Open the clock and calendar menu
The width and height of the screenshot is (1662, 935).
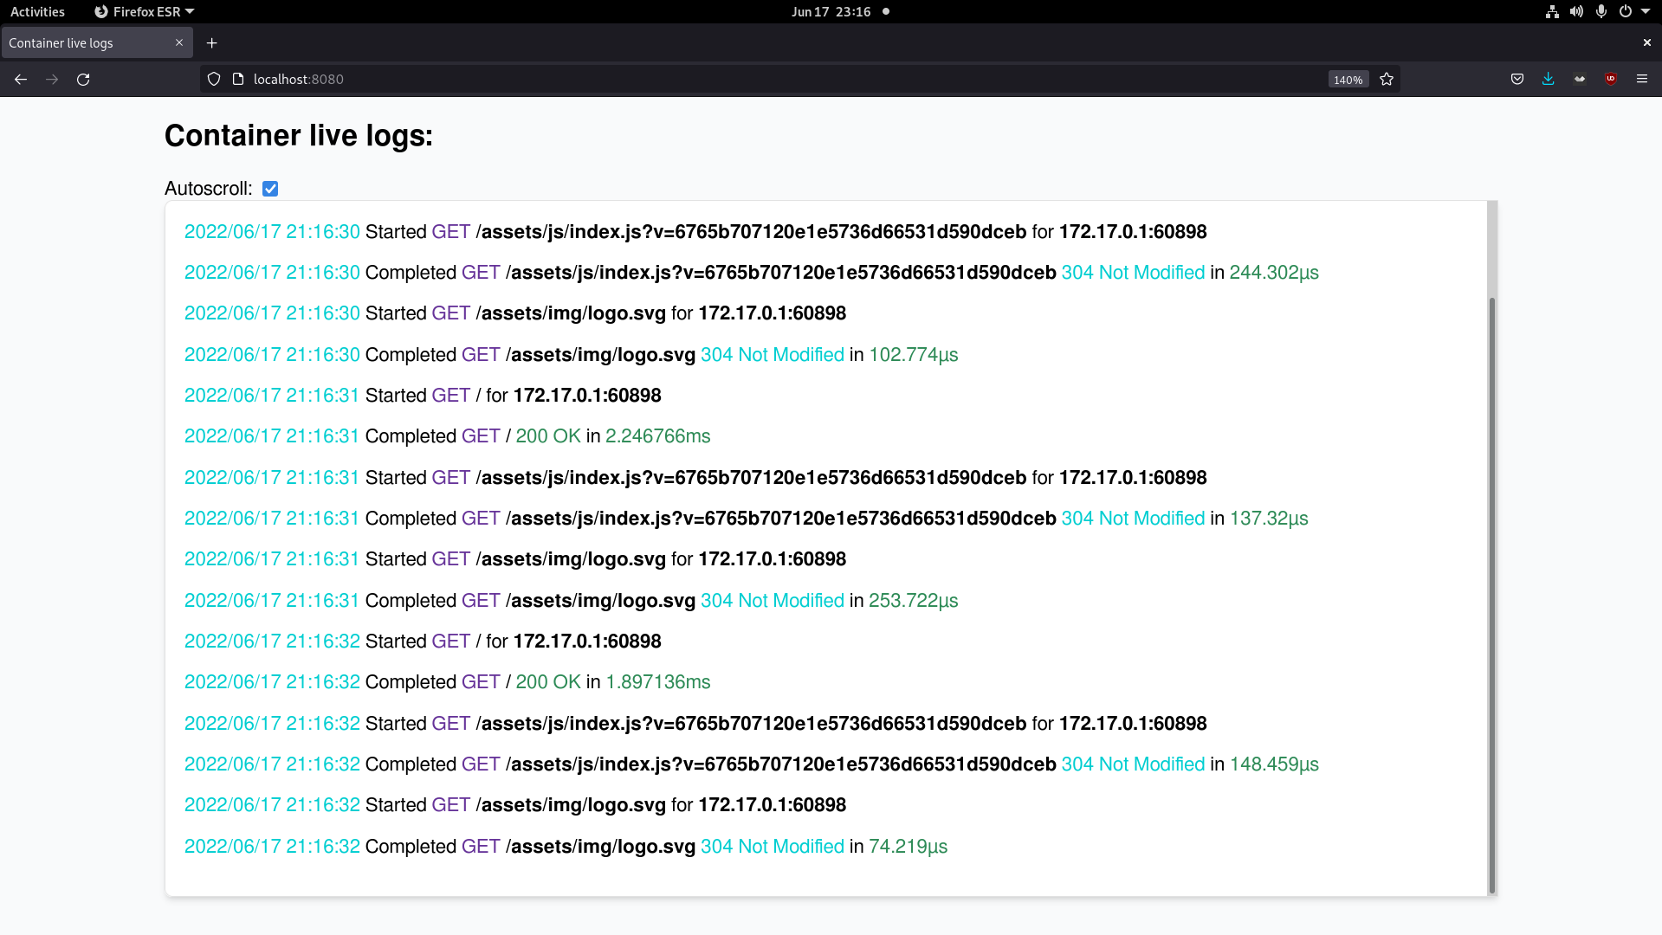coord(831,11)
